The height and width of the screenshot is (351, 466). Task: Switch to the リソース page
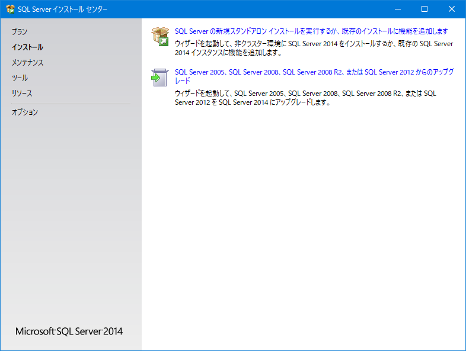click(x=22, y=93)
